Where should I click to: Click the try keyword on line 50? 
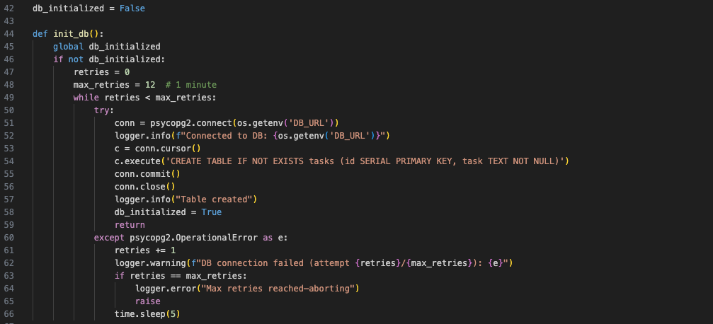pos(102,110)
